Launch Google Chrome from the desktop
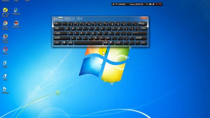This screenshot has height=118, width=210. 5,25
